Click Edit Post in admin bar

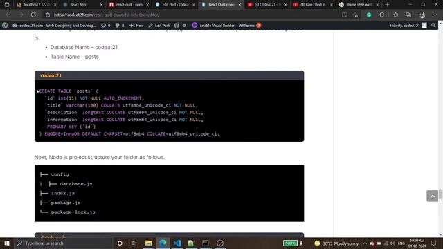[159, 25]
